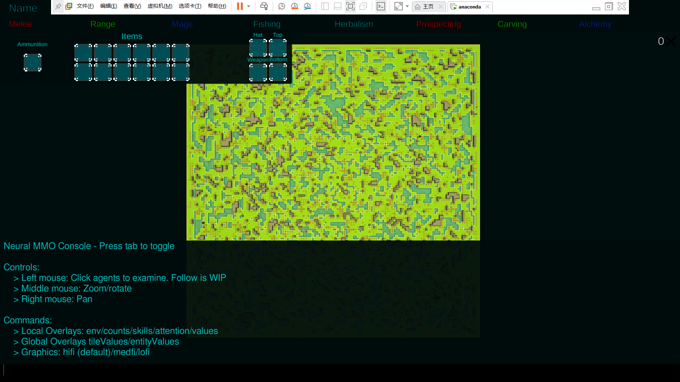Close the 主页 tab
This screenshot has height=382, width=680.
click(441, 7)
